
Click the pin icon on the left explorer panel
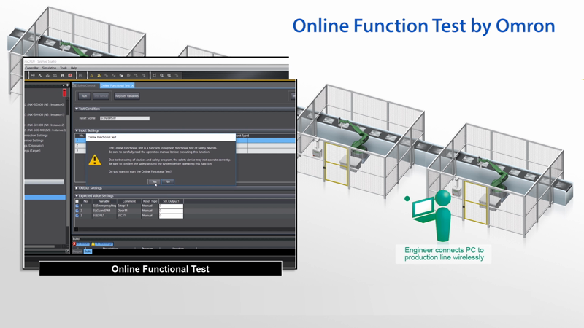point(67,85)
